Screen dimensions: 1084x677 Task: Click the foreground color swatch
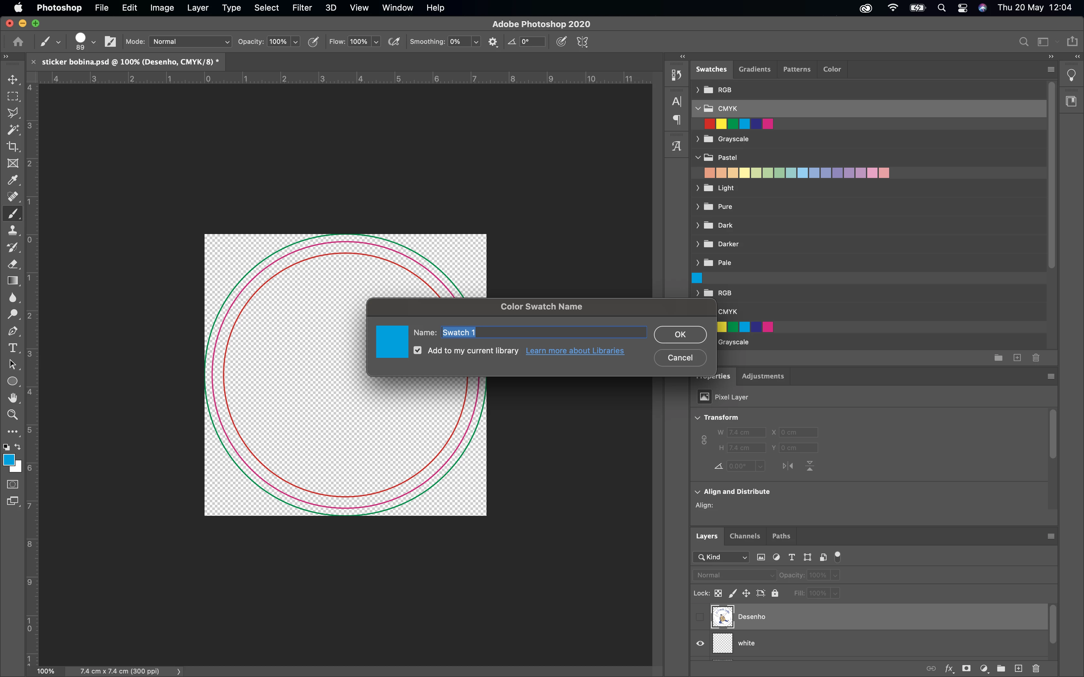(8, 459)
